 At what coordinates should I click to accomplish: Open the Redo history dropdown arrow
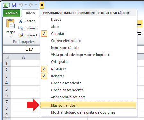click(36, 5)
